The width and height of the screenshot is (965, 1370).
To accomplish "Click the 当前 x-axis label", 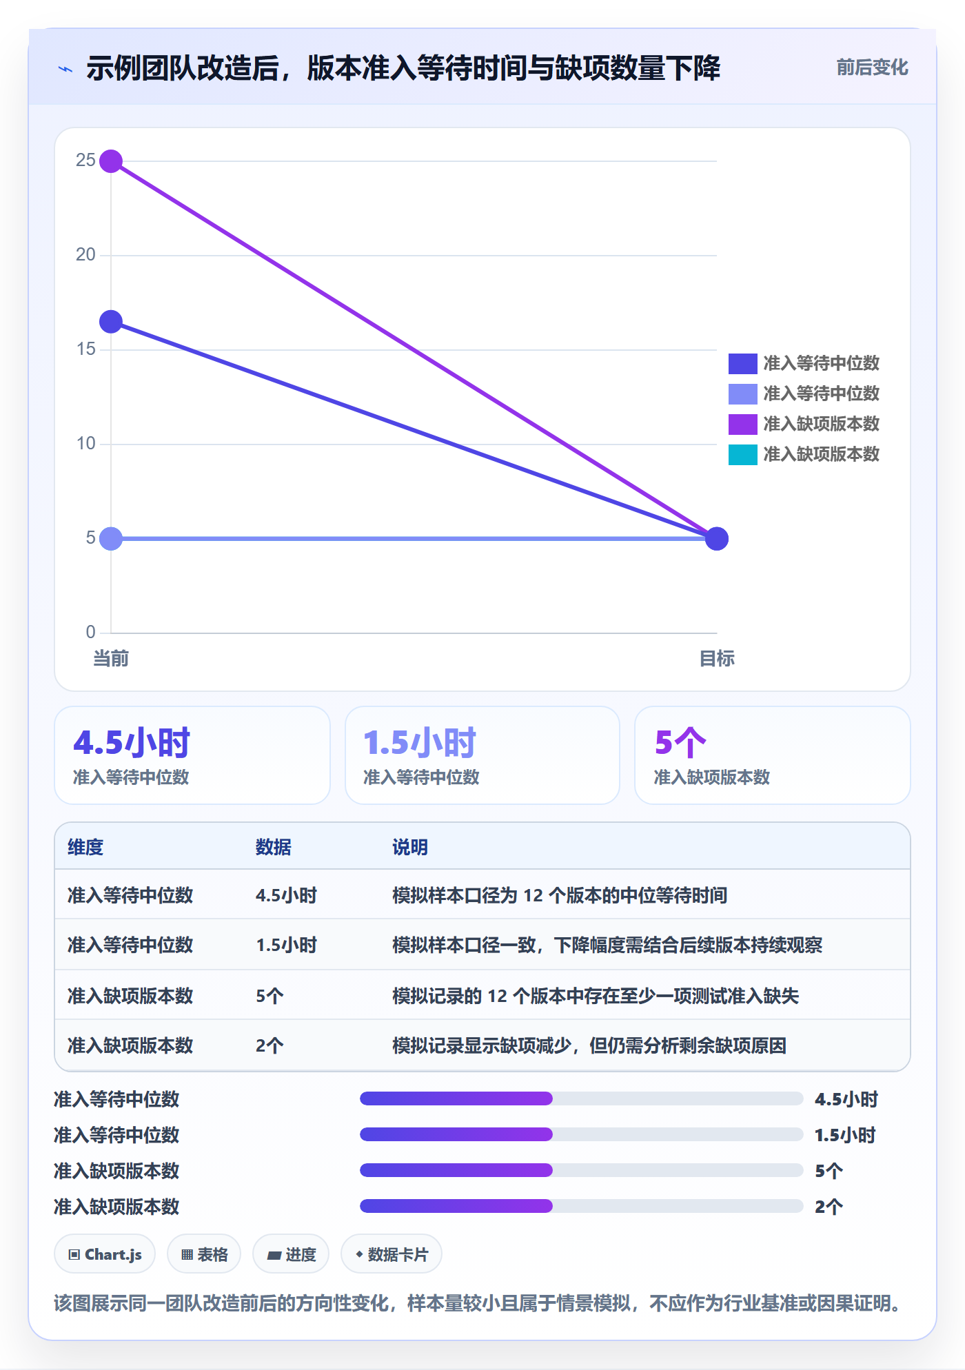I will (111, 659).
